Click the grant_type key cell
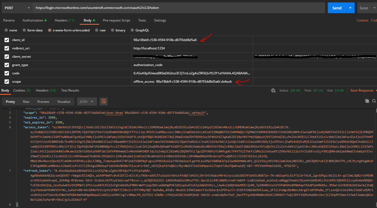 pos(71,65)
